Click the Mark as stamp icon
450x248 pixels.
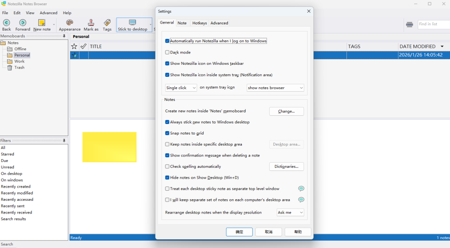point(91,23)
